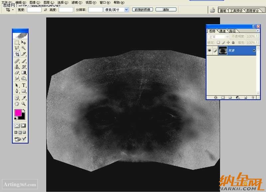The image size is (266, 192).
Task: Create new layer set folder
Action: [230, 97]
